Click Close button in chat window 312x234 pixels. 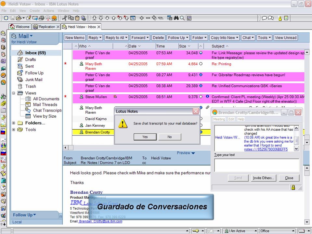289,178
